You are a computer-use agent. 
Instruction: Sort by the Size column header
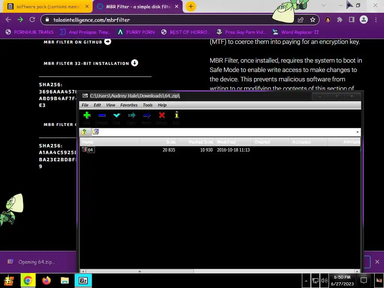[x=159, y=142]
